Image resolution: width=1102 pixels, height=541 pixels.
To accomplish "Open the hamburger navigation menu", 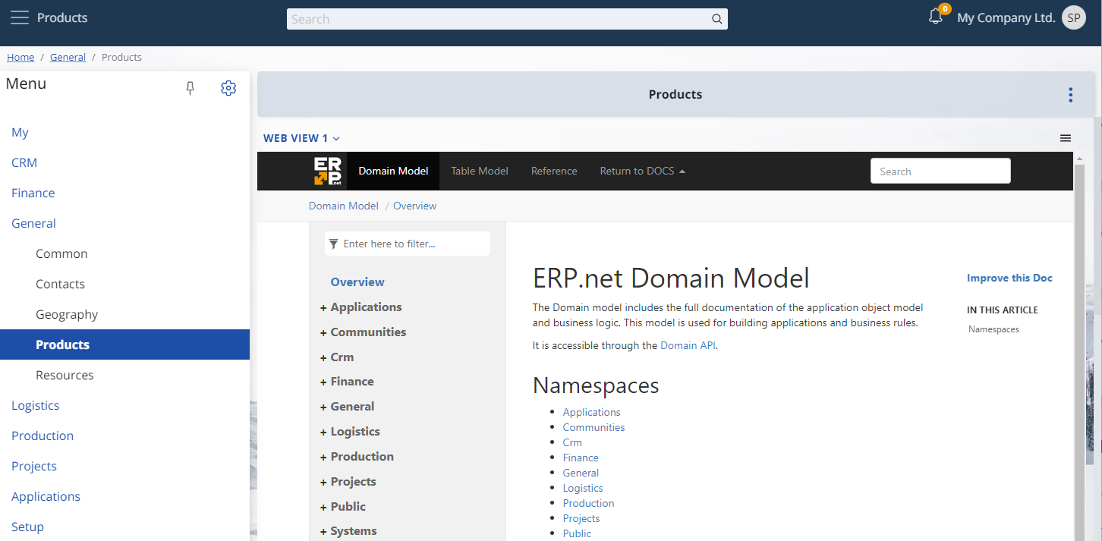I will pos(20,17).
